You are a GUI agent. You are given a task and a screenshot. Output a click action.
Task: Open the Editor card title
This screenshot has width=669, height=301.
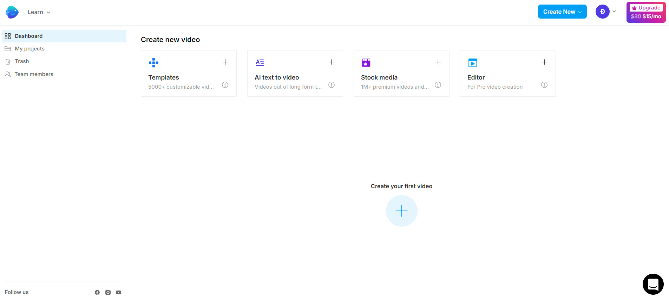[476, 77]
